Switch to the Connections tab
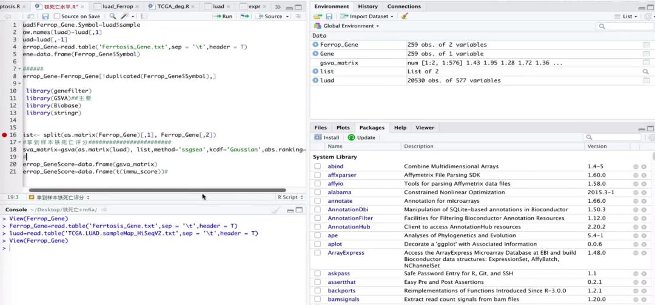The image size is (655, 305). click(403, 6)
